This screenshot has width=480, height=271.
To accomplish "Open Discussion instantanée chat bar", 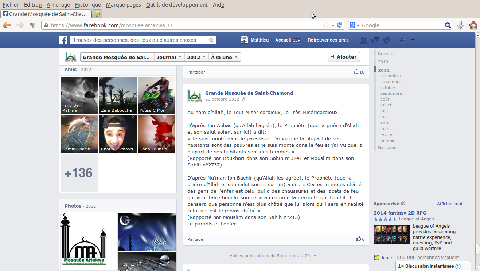I will (433, 266).
